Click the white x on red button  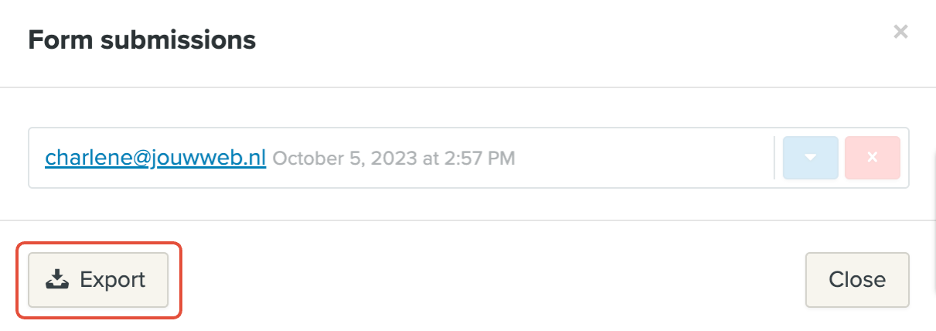click(x=872, y=158)
